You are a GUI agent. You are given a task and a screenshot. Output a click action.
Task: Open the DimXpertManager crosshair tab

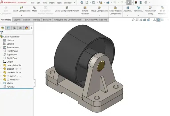coord(20,28)
